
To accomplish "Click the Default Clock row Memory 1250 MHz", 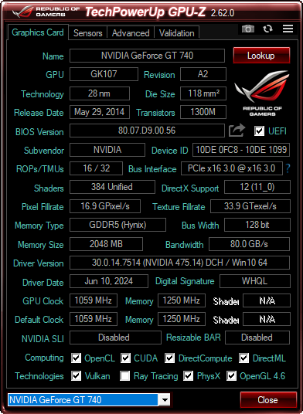I will [182, 319].
